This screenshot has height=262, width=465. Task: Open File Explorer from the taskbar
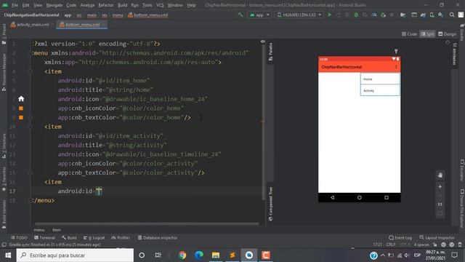[216, 255]
